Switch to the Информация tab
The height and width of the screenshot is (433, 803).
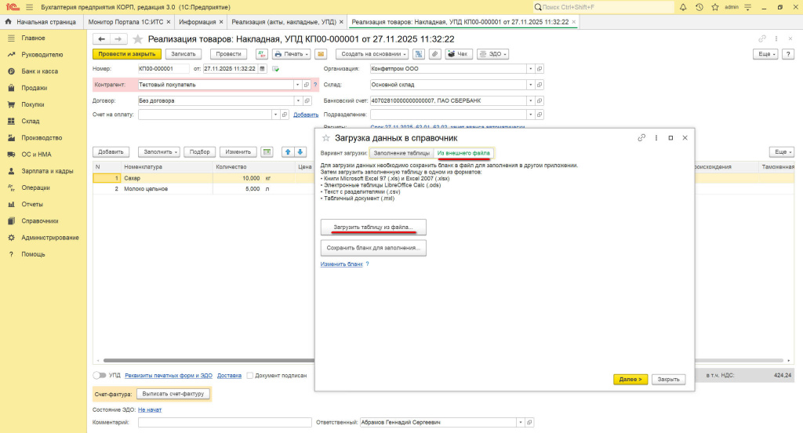click(196, 22)
